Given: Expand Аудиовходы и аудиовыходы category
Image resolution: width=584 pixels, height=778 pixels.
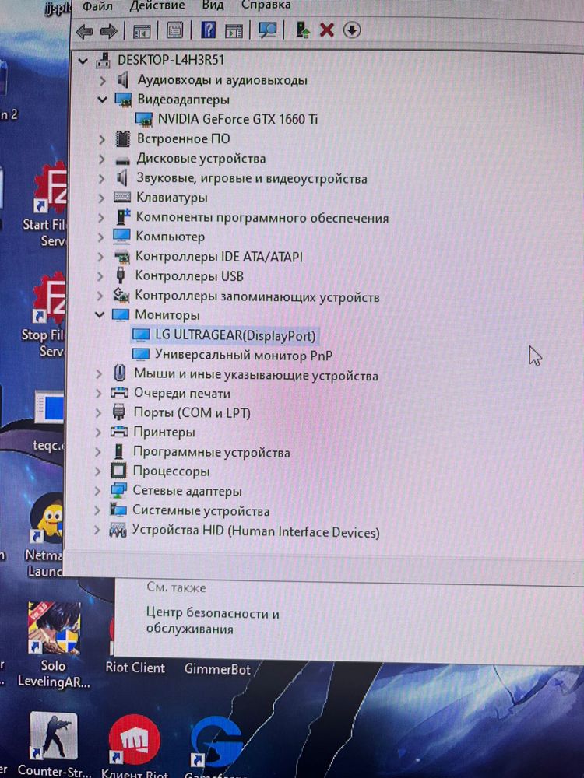Looking at the screenshot, I should click(102, 80).
